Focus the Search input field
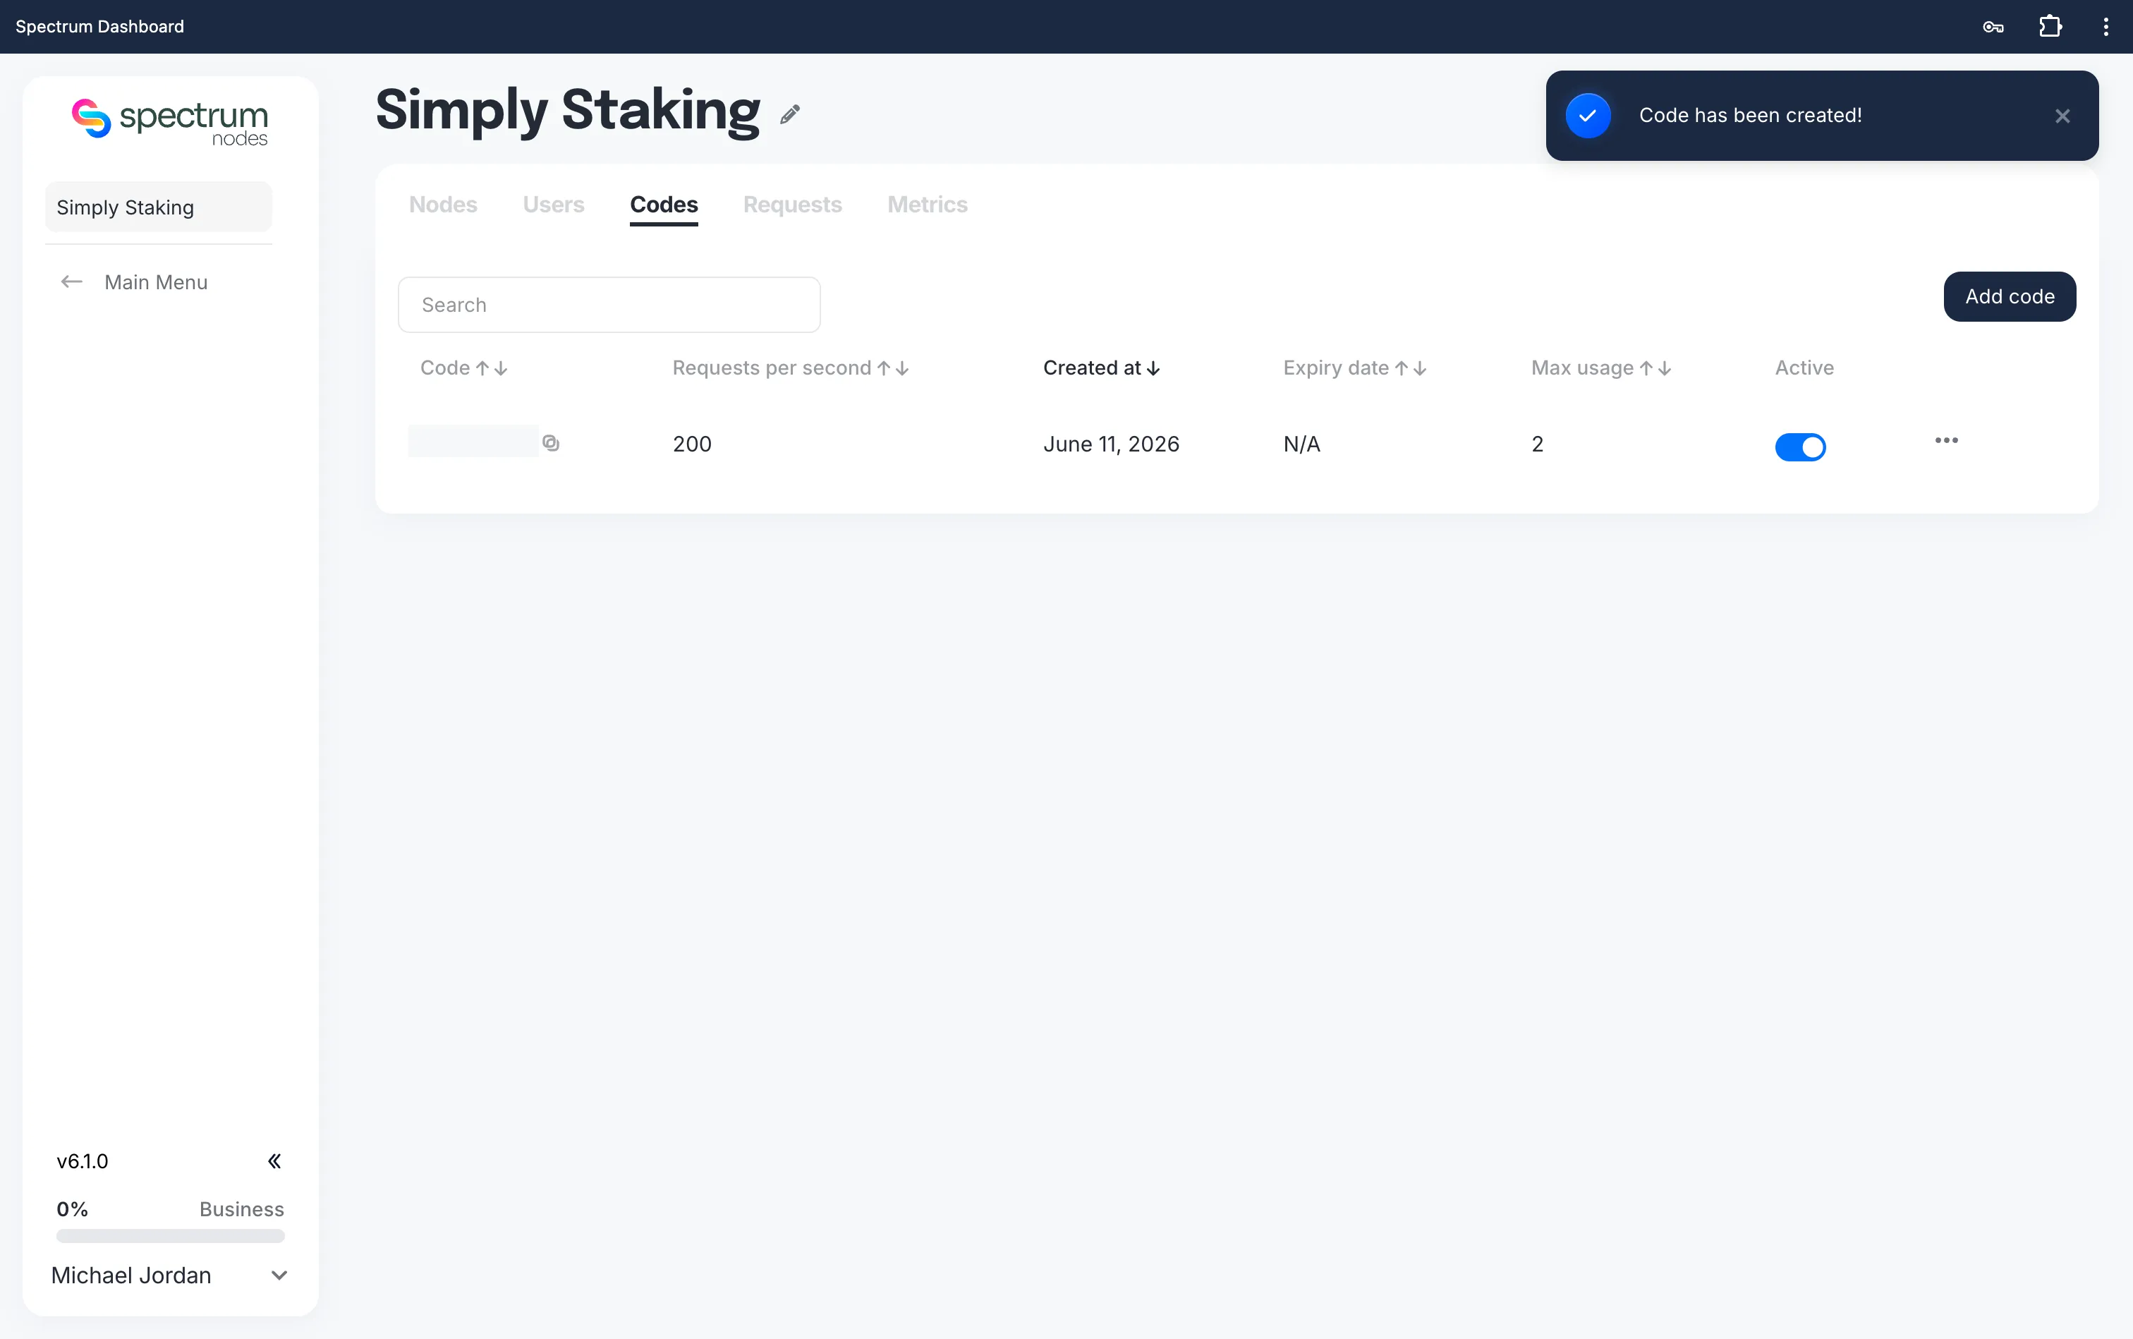Screen dimensions: 2133x1339 609,305
